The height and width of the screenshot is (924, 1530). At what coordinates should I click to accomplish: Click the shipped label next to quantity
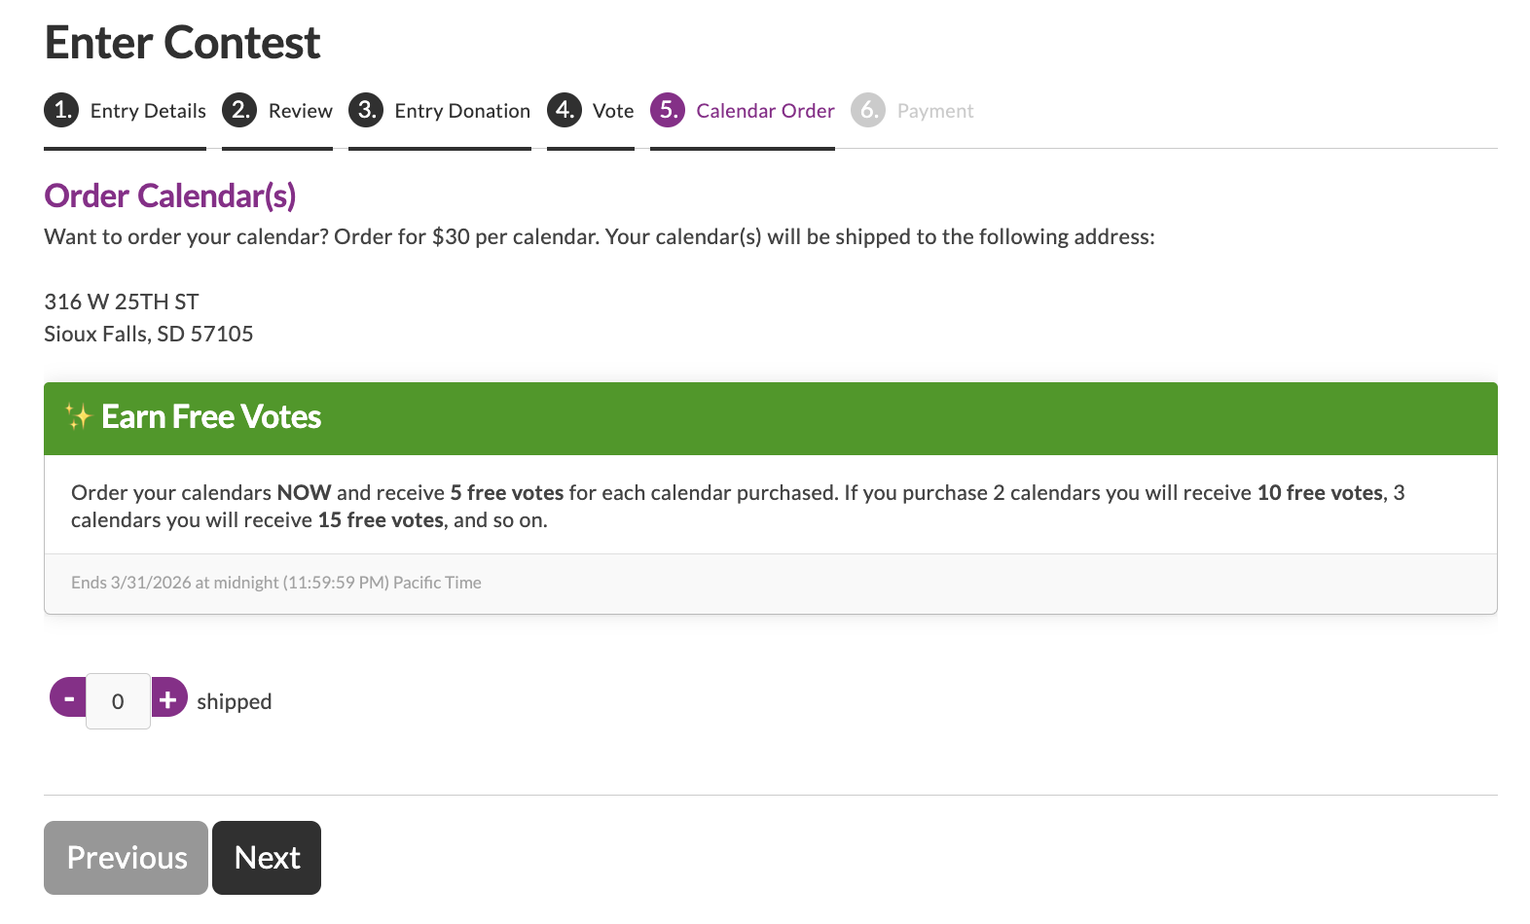[x=235, y=701]
